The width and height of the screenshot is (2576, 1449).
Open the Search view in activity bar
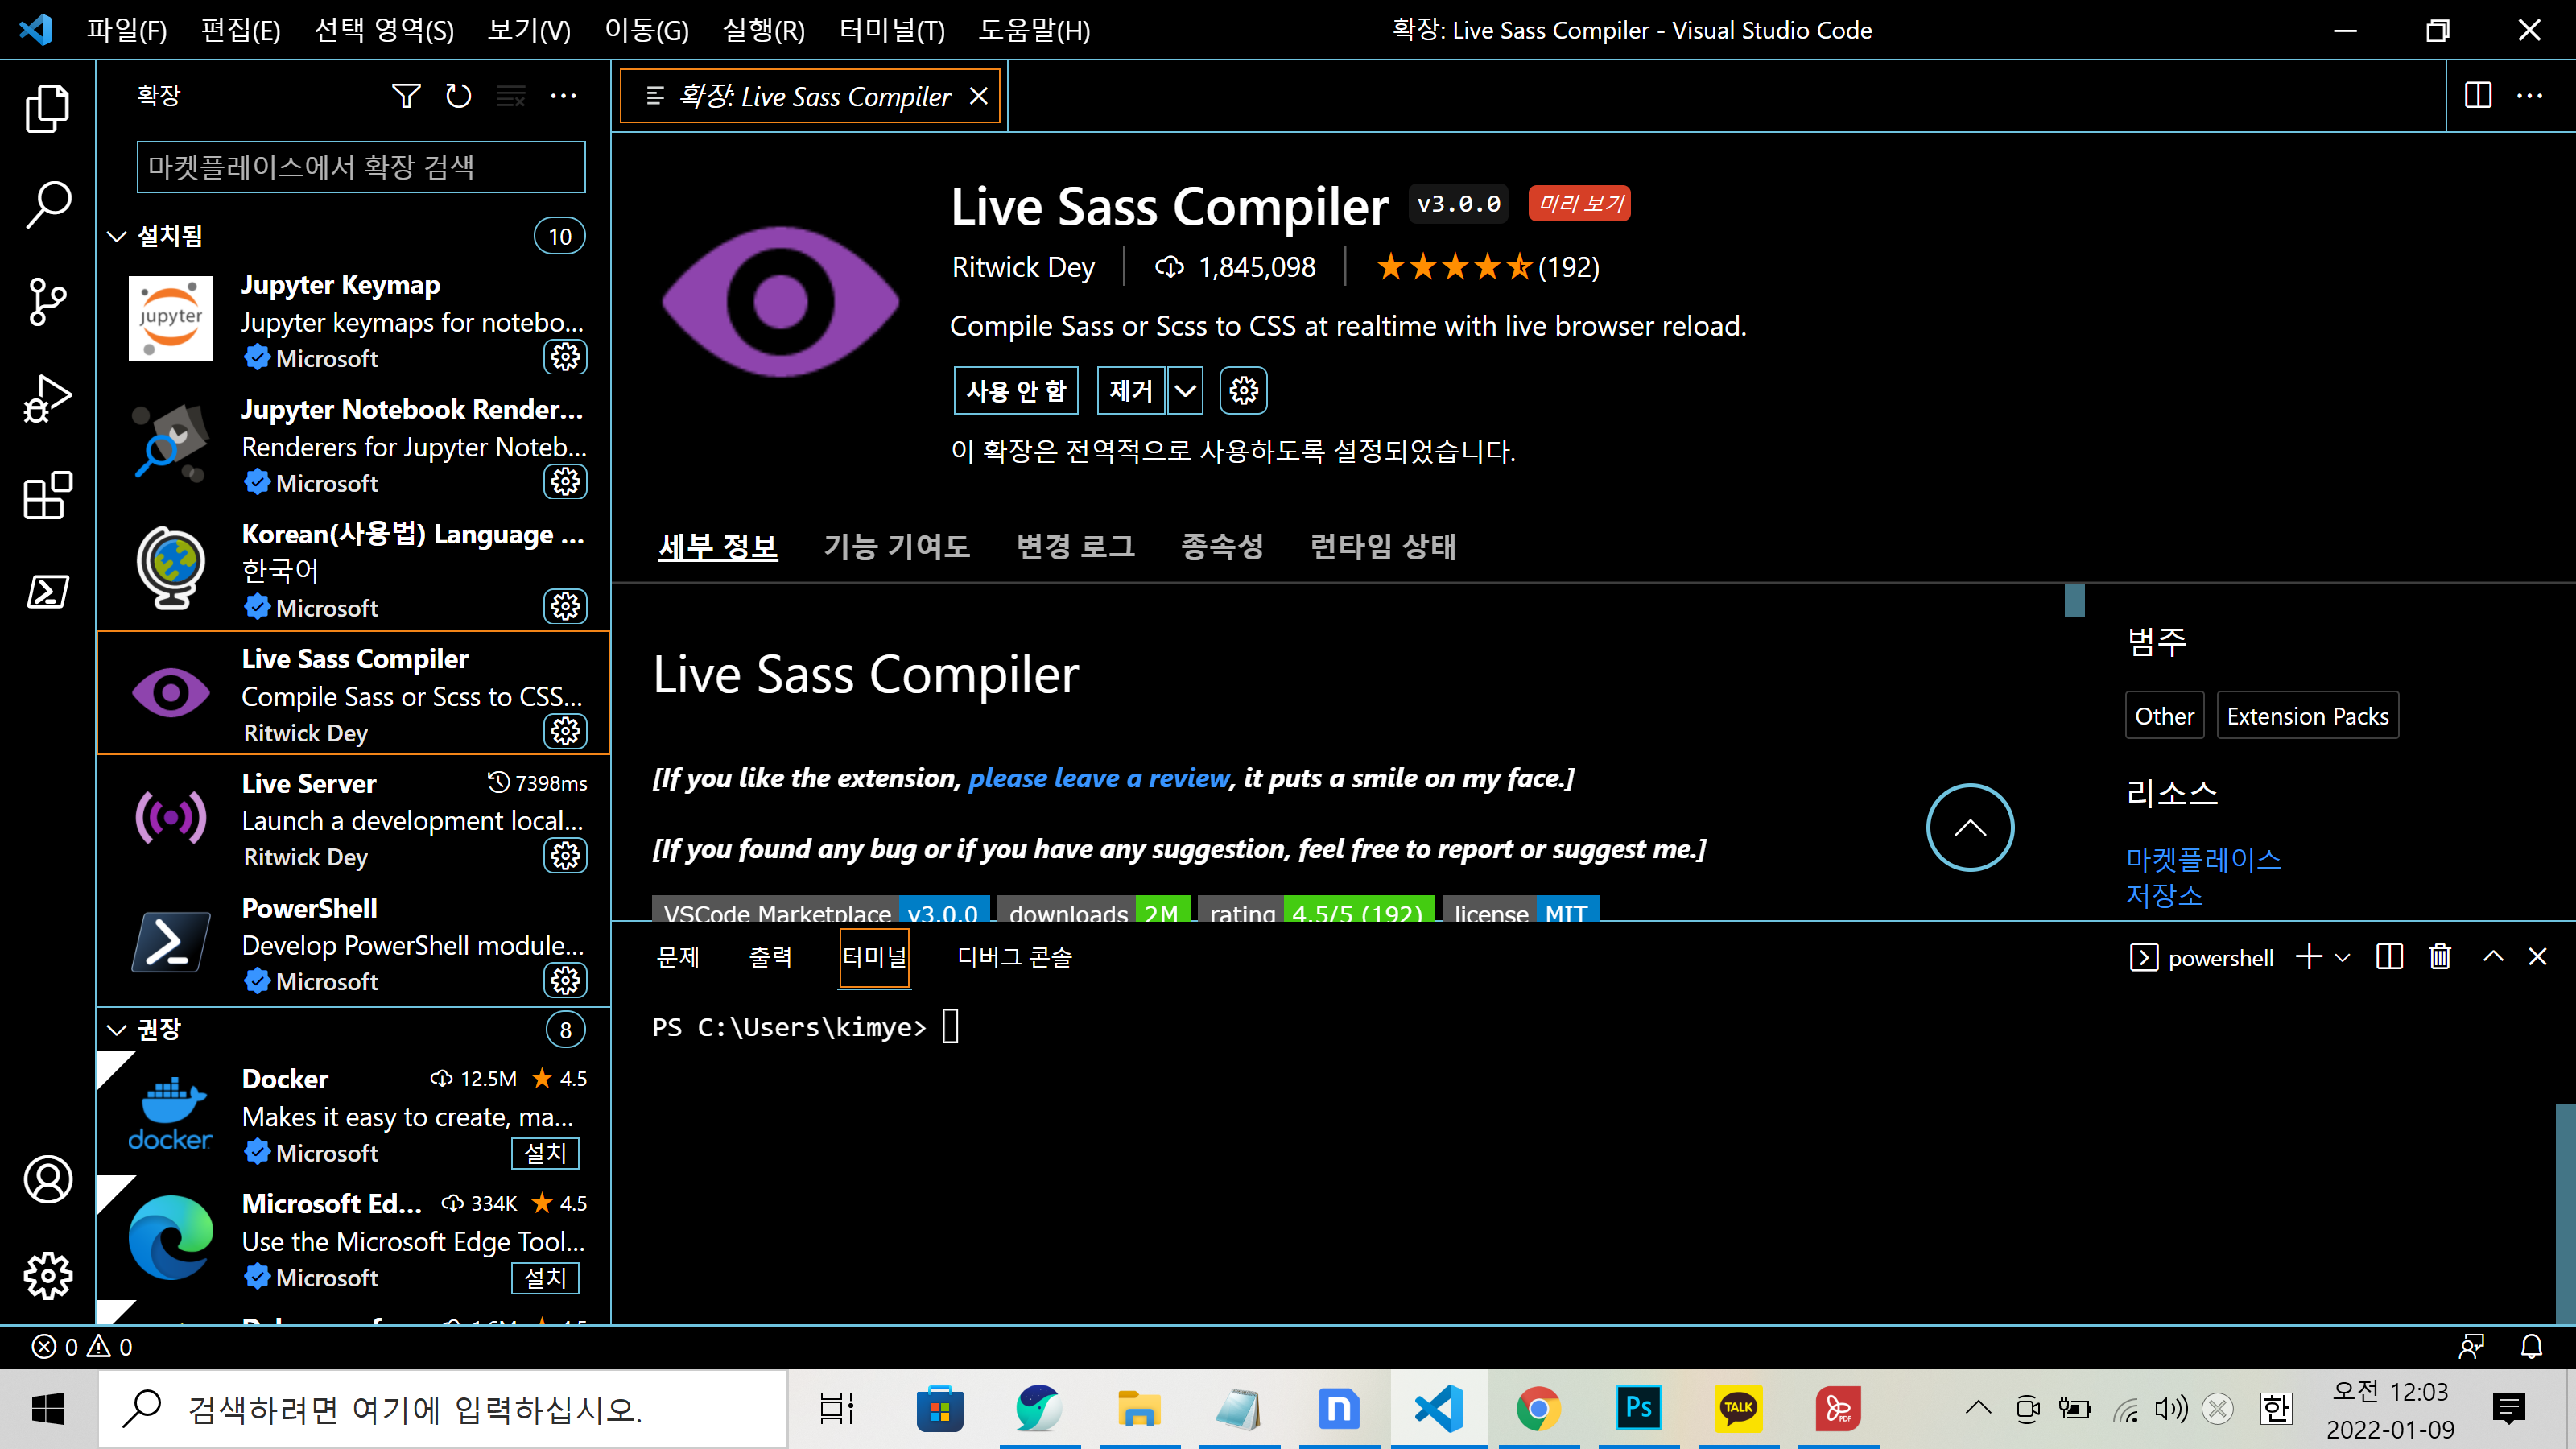click(x=47, y=205)
